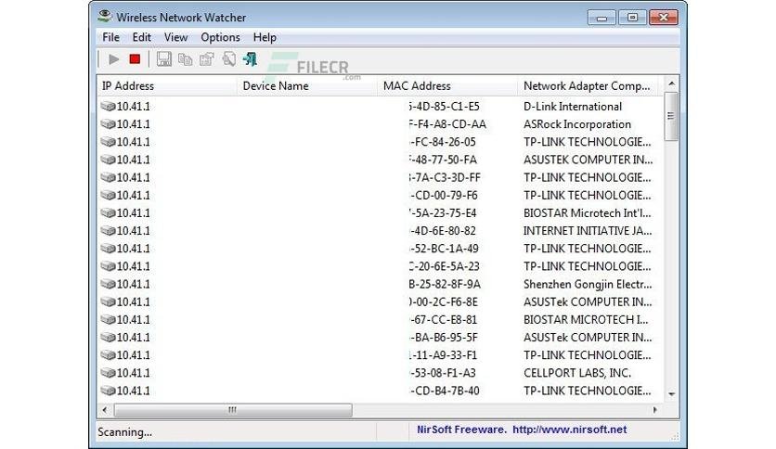Image resolution: width=776 pixels, height=449 pixels.
Task: Open the Help menu
Action: click(x=265, y=37)
